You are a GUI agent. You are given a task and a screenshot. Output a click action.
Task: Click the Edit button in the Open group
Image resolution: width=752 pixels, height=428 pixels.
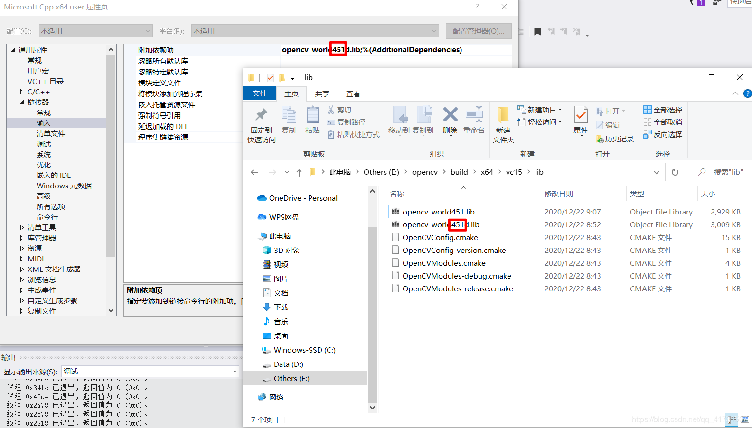click(608, 125)
